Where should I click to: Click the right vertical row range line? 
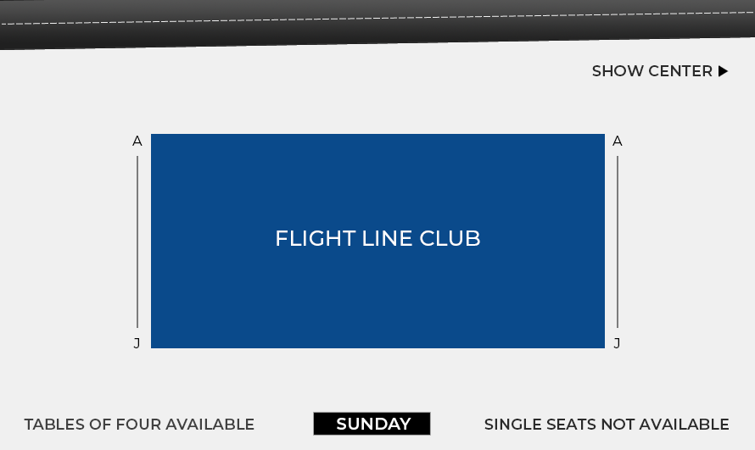point(618,242)
